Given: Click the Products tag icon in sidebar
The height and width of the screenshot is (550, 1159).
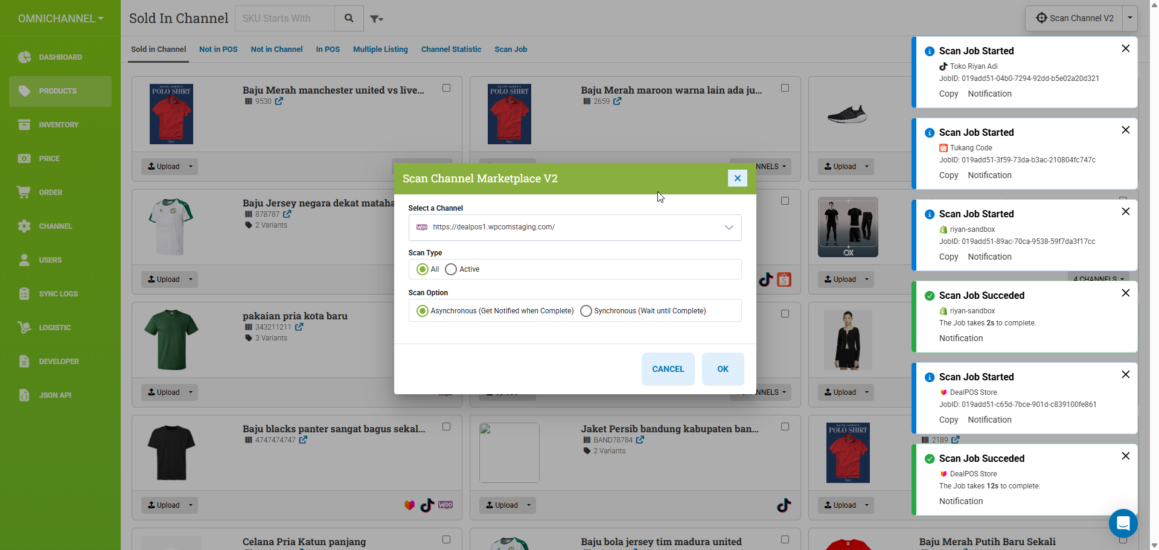Looking at the screenshot, I should (x=24, y=91).
